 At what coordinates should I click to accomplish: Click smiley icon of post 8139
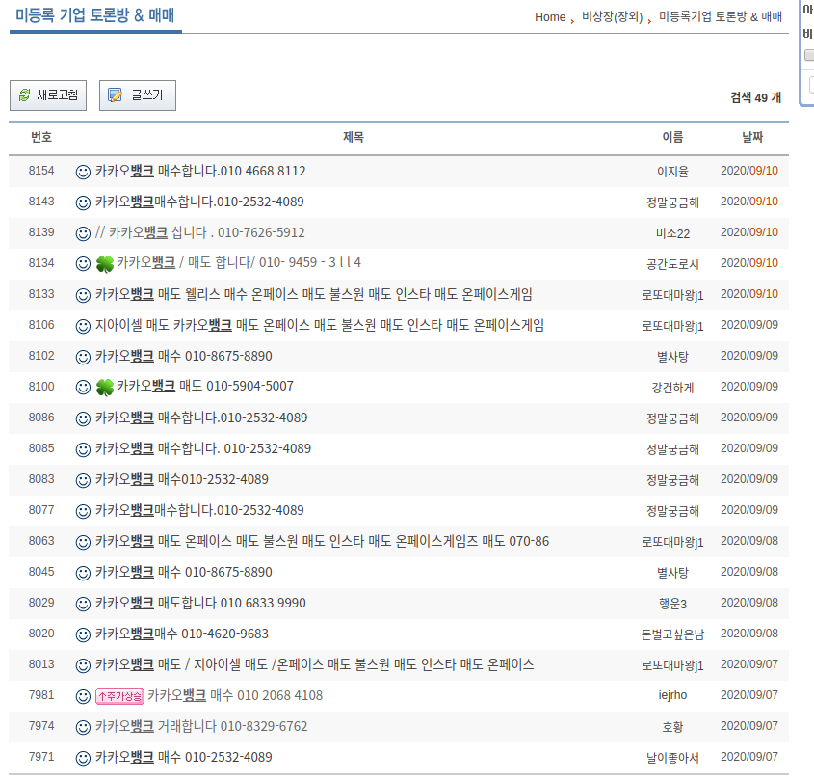(x=83, y=233)
